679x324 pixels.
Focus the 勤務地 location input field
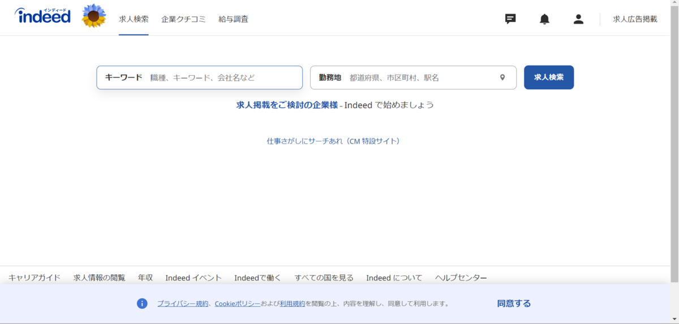(x=413, y=77)
